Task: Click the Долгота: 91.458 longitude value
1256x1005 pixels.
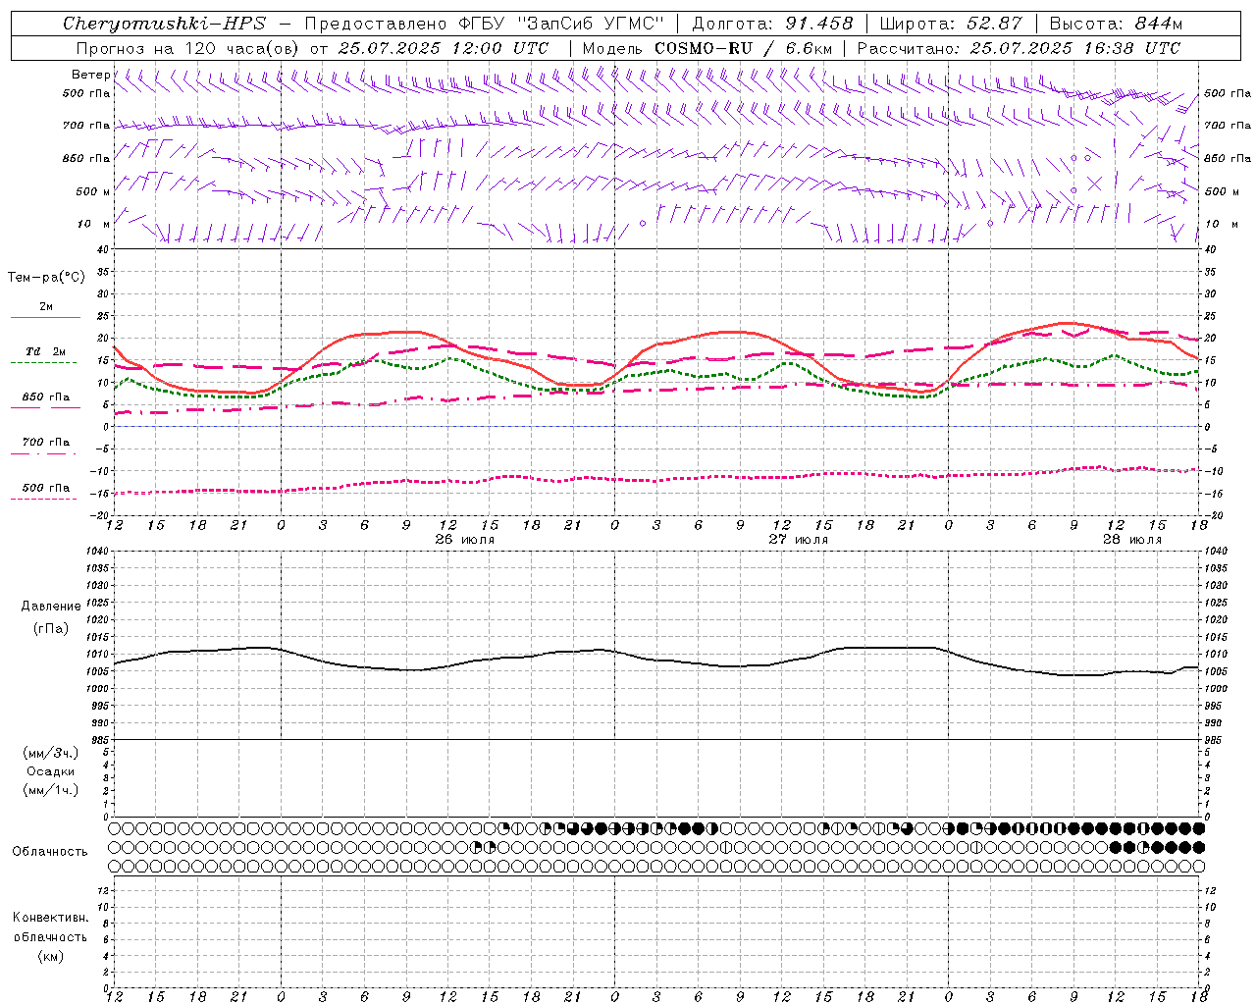Action: tap(773, 24)
